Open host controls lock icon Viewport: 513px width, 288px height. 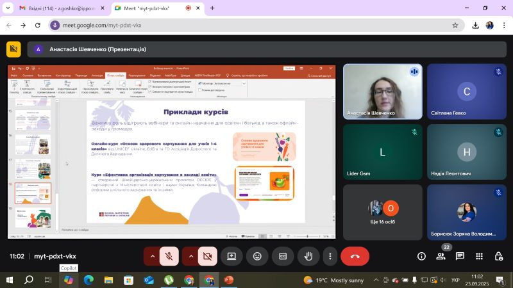(x=498, y=256)
